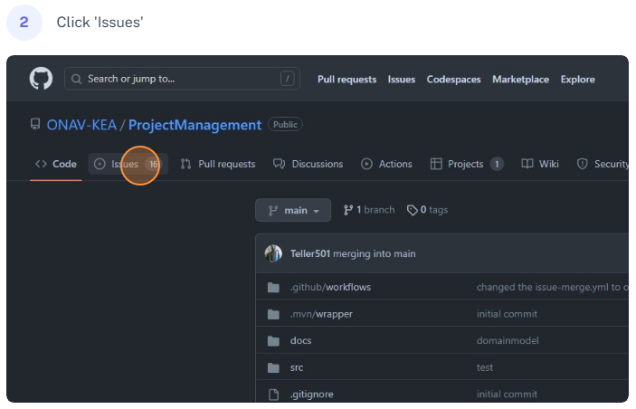The height and width of the screenshot is (409, 636).
Task: Expand the 'main' branch dropdown
Action: coord(293,210)
